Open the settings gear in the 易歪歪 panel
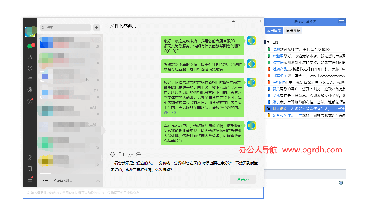 pos(341,183)
